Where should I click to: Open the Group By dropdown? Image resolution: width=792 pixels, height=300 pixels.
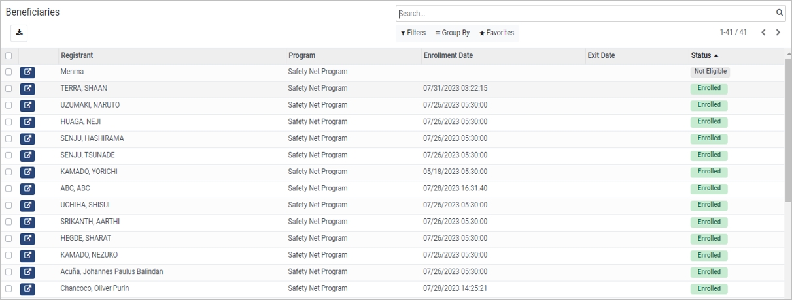(x=453, y=33)
